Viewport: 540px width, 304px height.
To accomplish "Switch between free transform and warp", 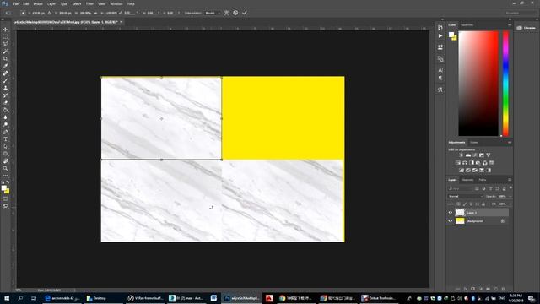I will 226,13.
